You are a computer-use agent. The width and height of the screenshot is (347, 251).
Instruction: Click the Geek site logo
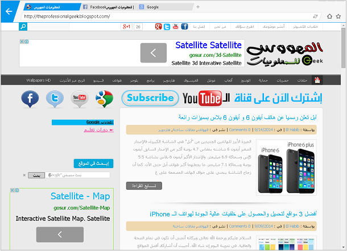(x=284, y=54)
